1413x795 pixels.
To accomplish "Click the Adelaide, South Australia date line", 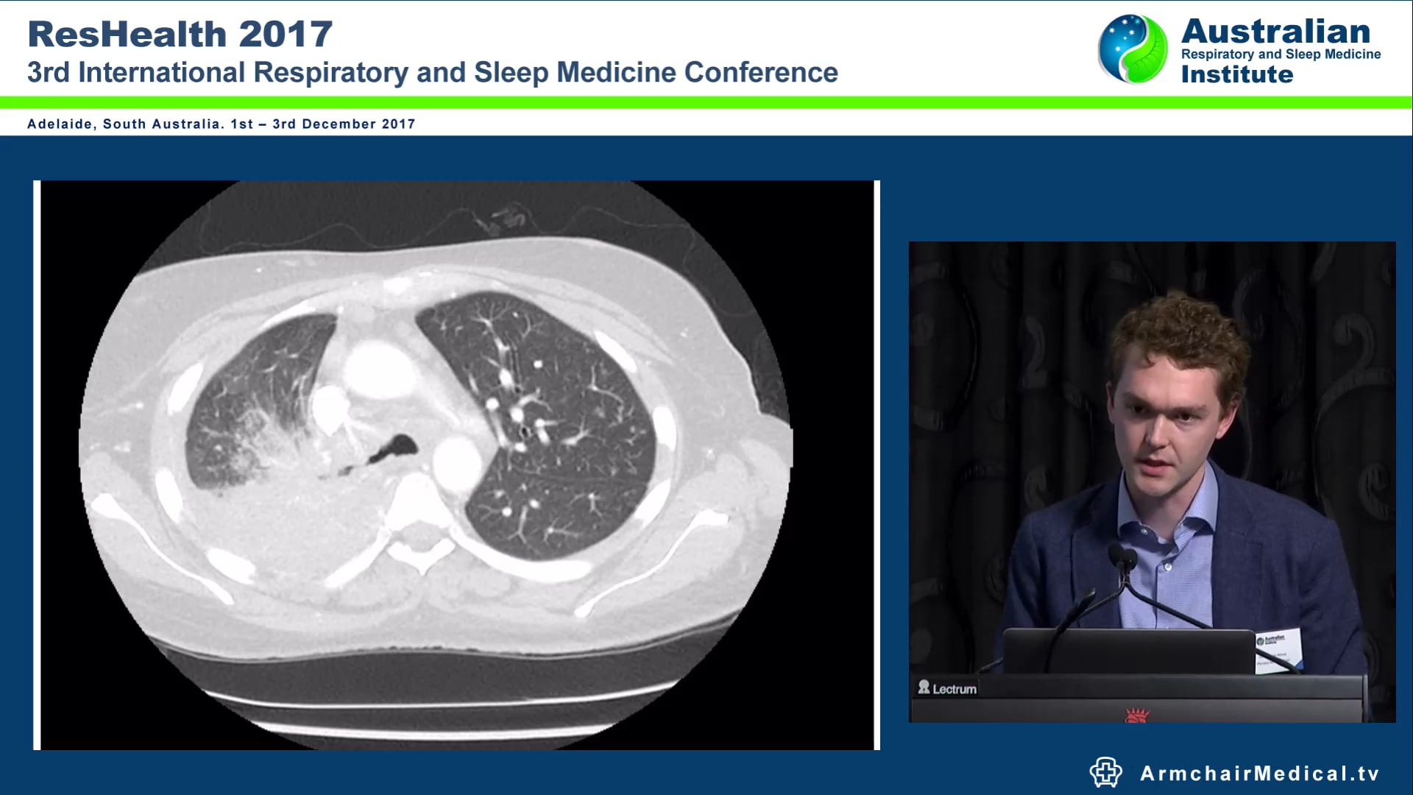I will click(x=221, y=124).
